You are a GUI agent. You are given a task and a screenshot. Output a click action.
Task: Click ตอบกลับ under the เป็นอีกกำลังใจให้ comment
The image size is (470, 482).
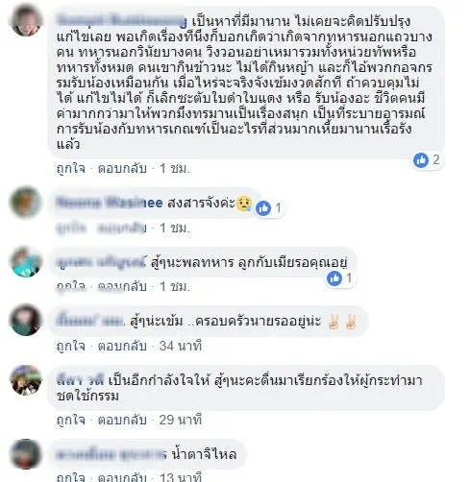122,420
